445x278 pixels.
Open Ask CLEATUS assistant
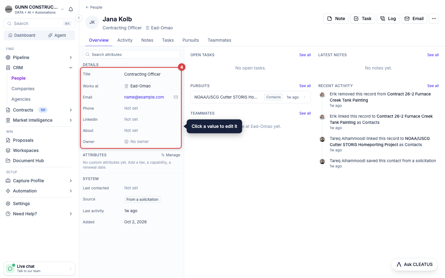tap(414, 264)
